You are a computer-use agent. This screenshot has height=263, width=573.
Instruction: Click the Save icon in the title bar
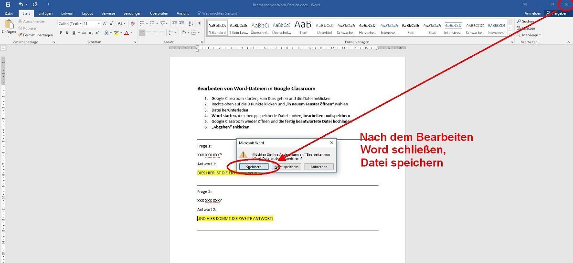[x=8, y=4]
